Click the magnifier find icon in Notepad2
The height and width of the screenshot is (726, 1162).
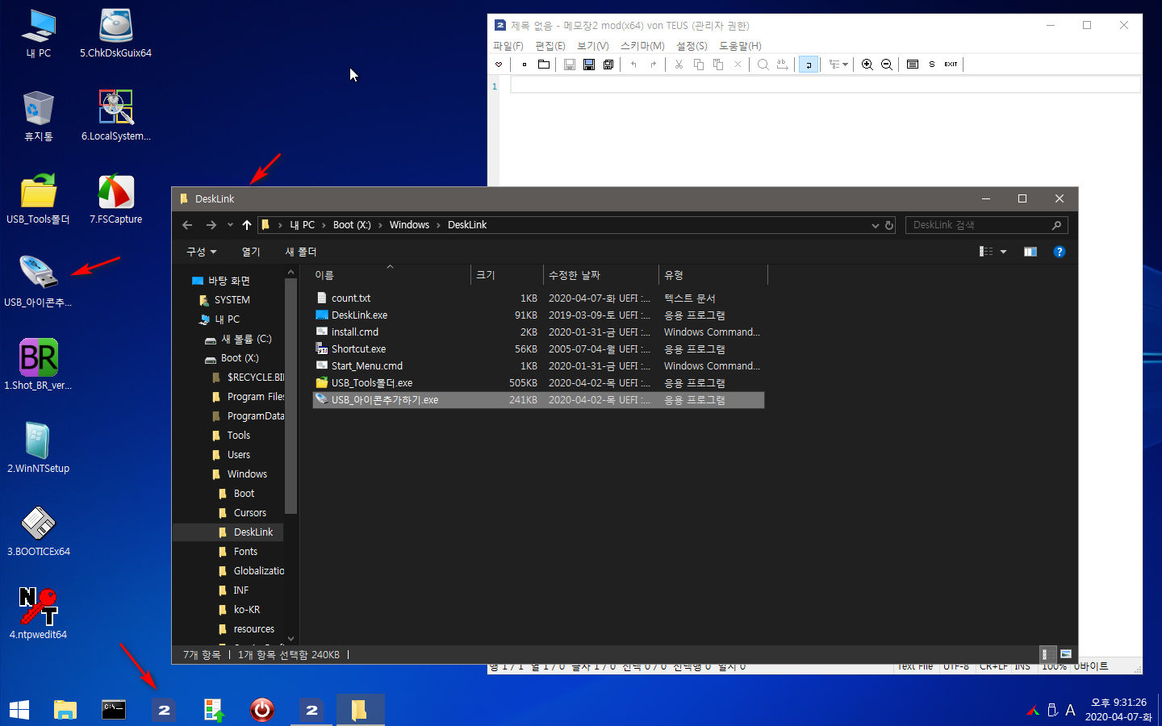[763, 65]
